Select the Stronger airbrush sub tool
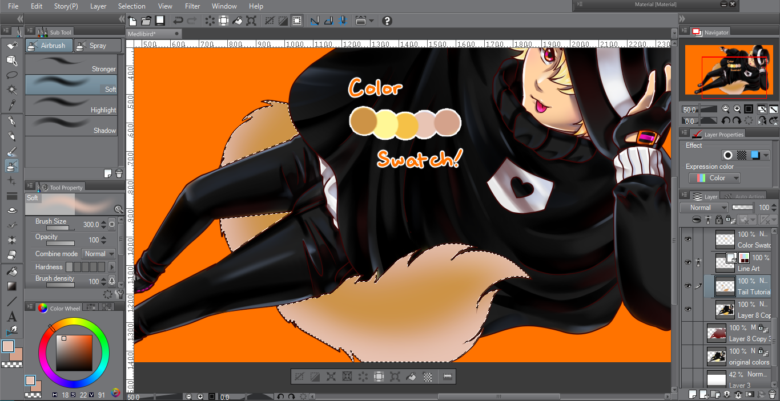Image resolution: width=780 pixels, height=401 pixels. pyautogui.click(x=71, y=63)
